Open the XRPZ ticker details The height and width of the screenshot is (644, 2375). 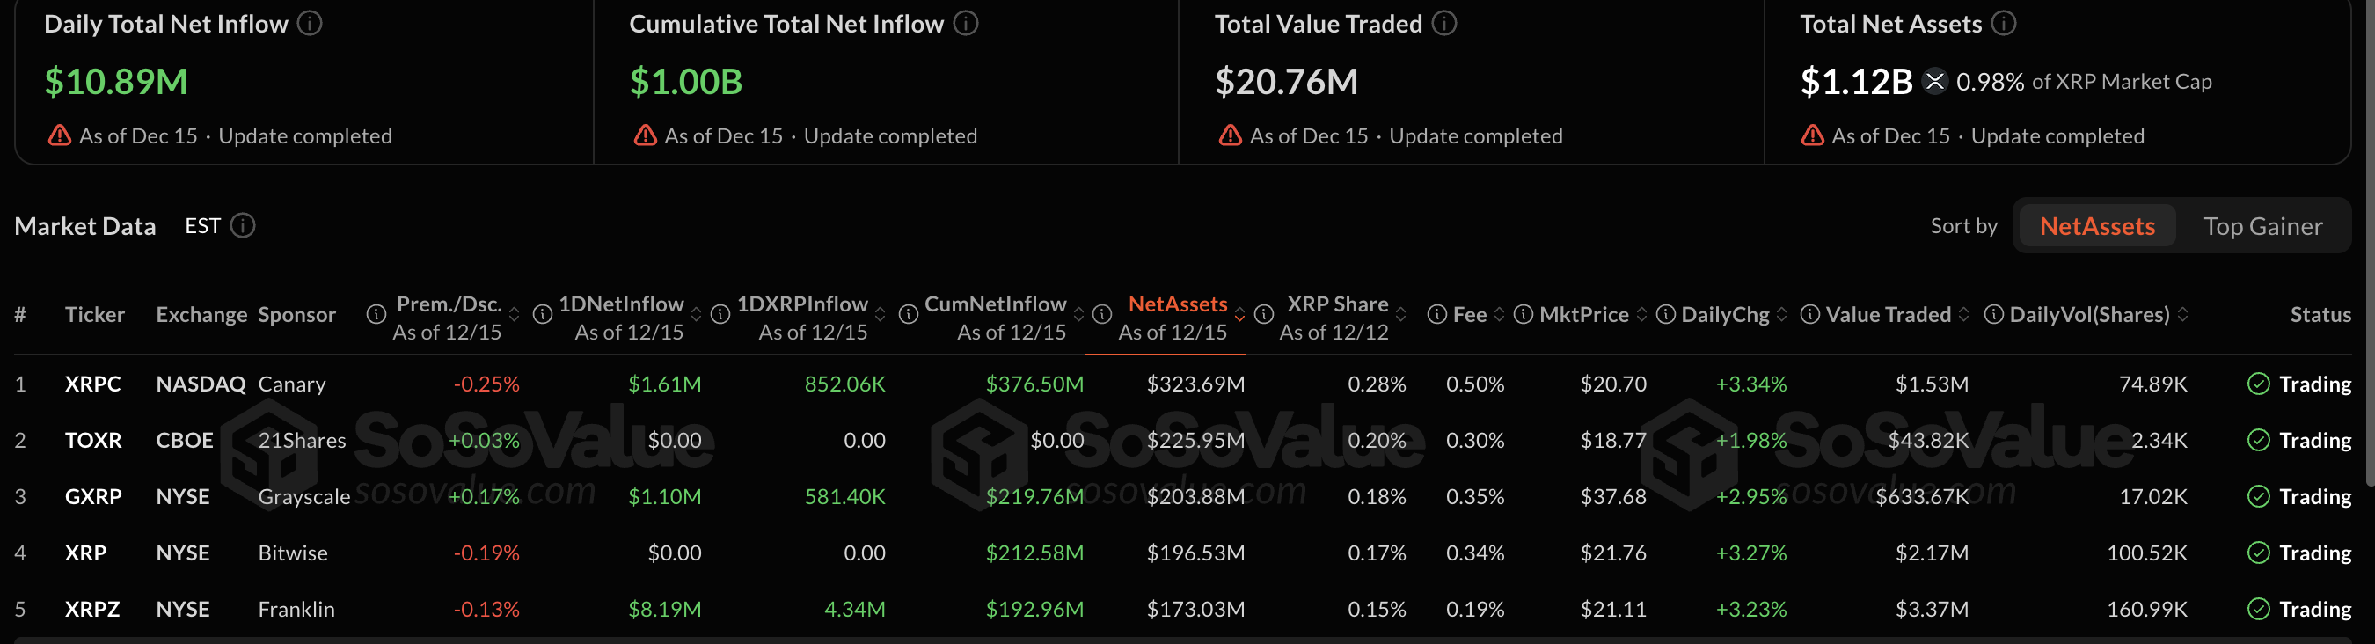click(x=93, y=609)
